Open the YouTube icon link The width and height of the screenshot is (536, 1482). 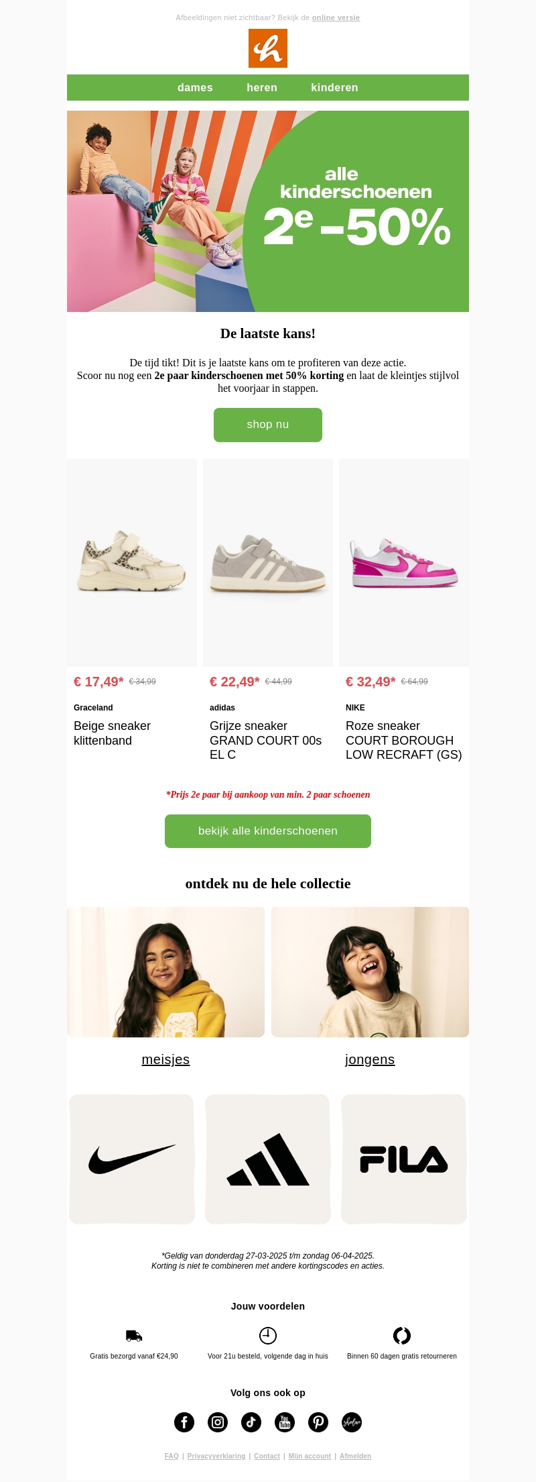coord(285,1422)
